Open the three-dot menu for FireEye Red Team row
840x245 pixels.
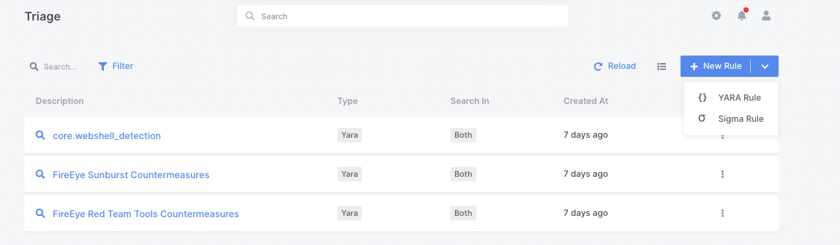pos(722,213)
